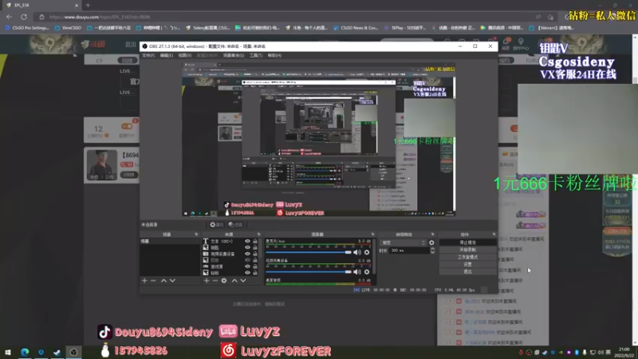Increase transition duration with up arrow
The height and width of the screenshot is (359, 638).
tap(432, 249)
